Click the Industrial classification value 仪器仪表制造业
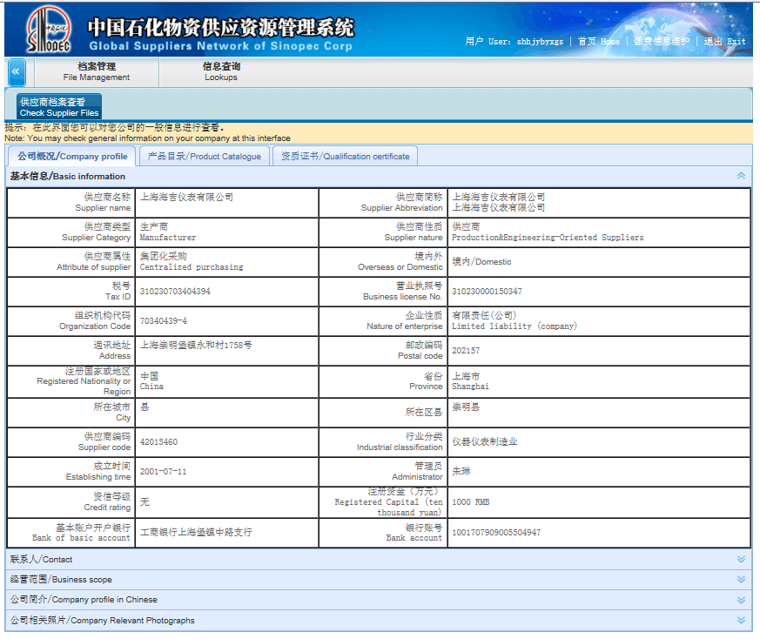 [485, 441]
